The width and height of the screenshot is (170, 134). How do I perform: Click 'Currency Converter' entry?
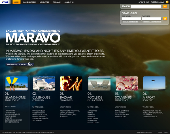13,120
